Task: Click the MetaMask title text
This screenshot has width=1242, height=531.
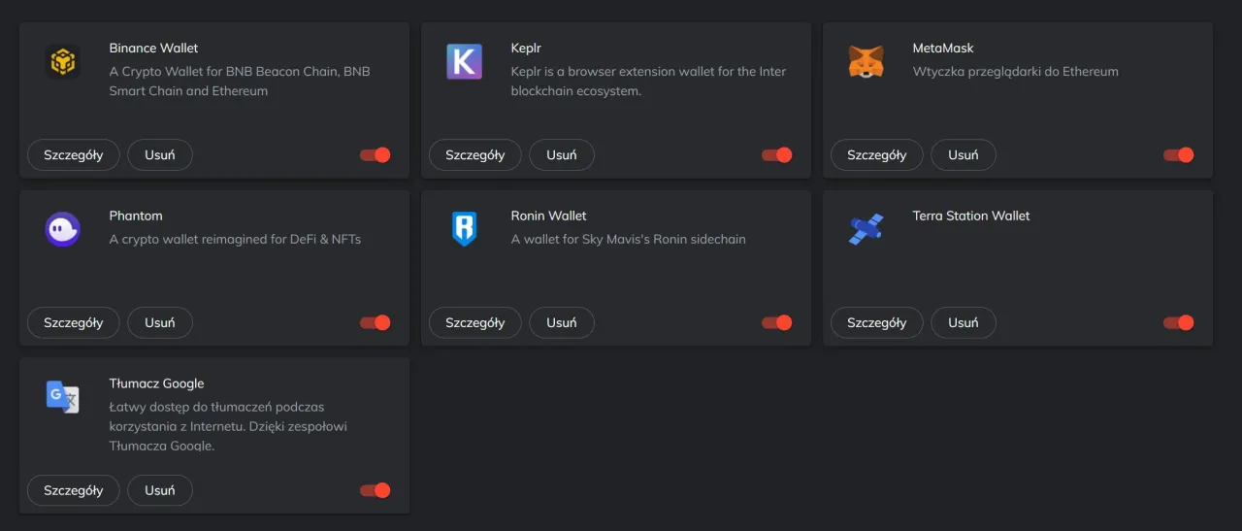Action: [x=943, y=49]
